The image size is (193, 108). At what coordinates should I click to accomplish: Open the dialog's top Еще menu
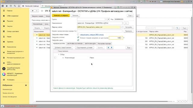pos(130,16)
